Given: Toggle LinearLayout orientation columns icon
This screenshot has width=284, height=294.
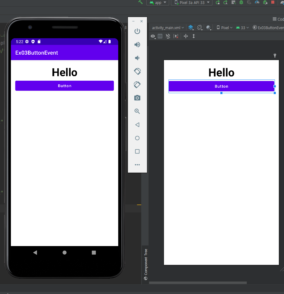Looking at the screenshot, I should (x=160, y=36).
